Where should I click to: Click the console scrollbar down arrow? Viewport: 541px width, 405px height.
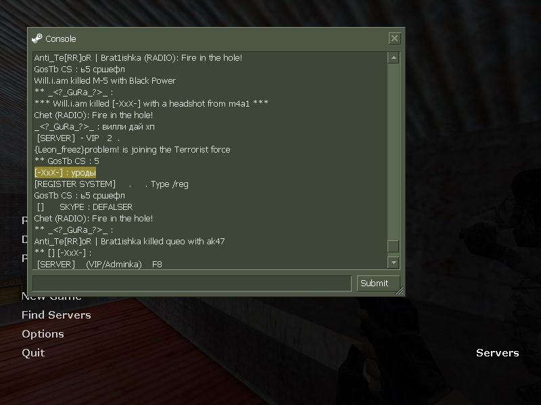pos(394,263)
